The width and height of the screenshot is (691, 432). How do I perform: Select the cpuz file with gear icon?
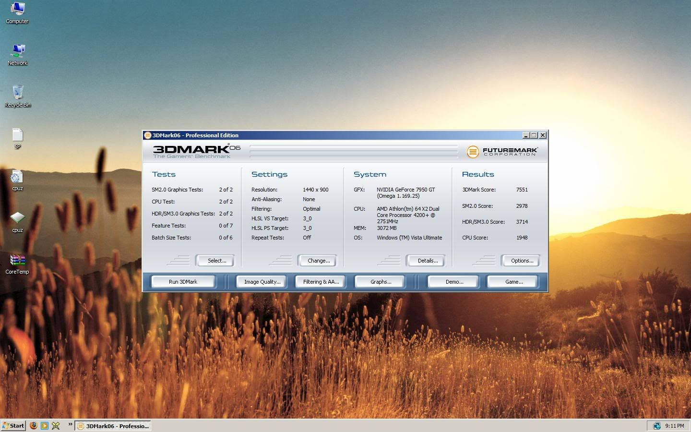pos(17,180)
